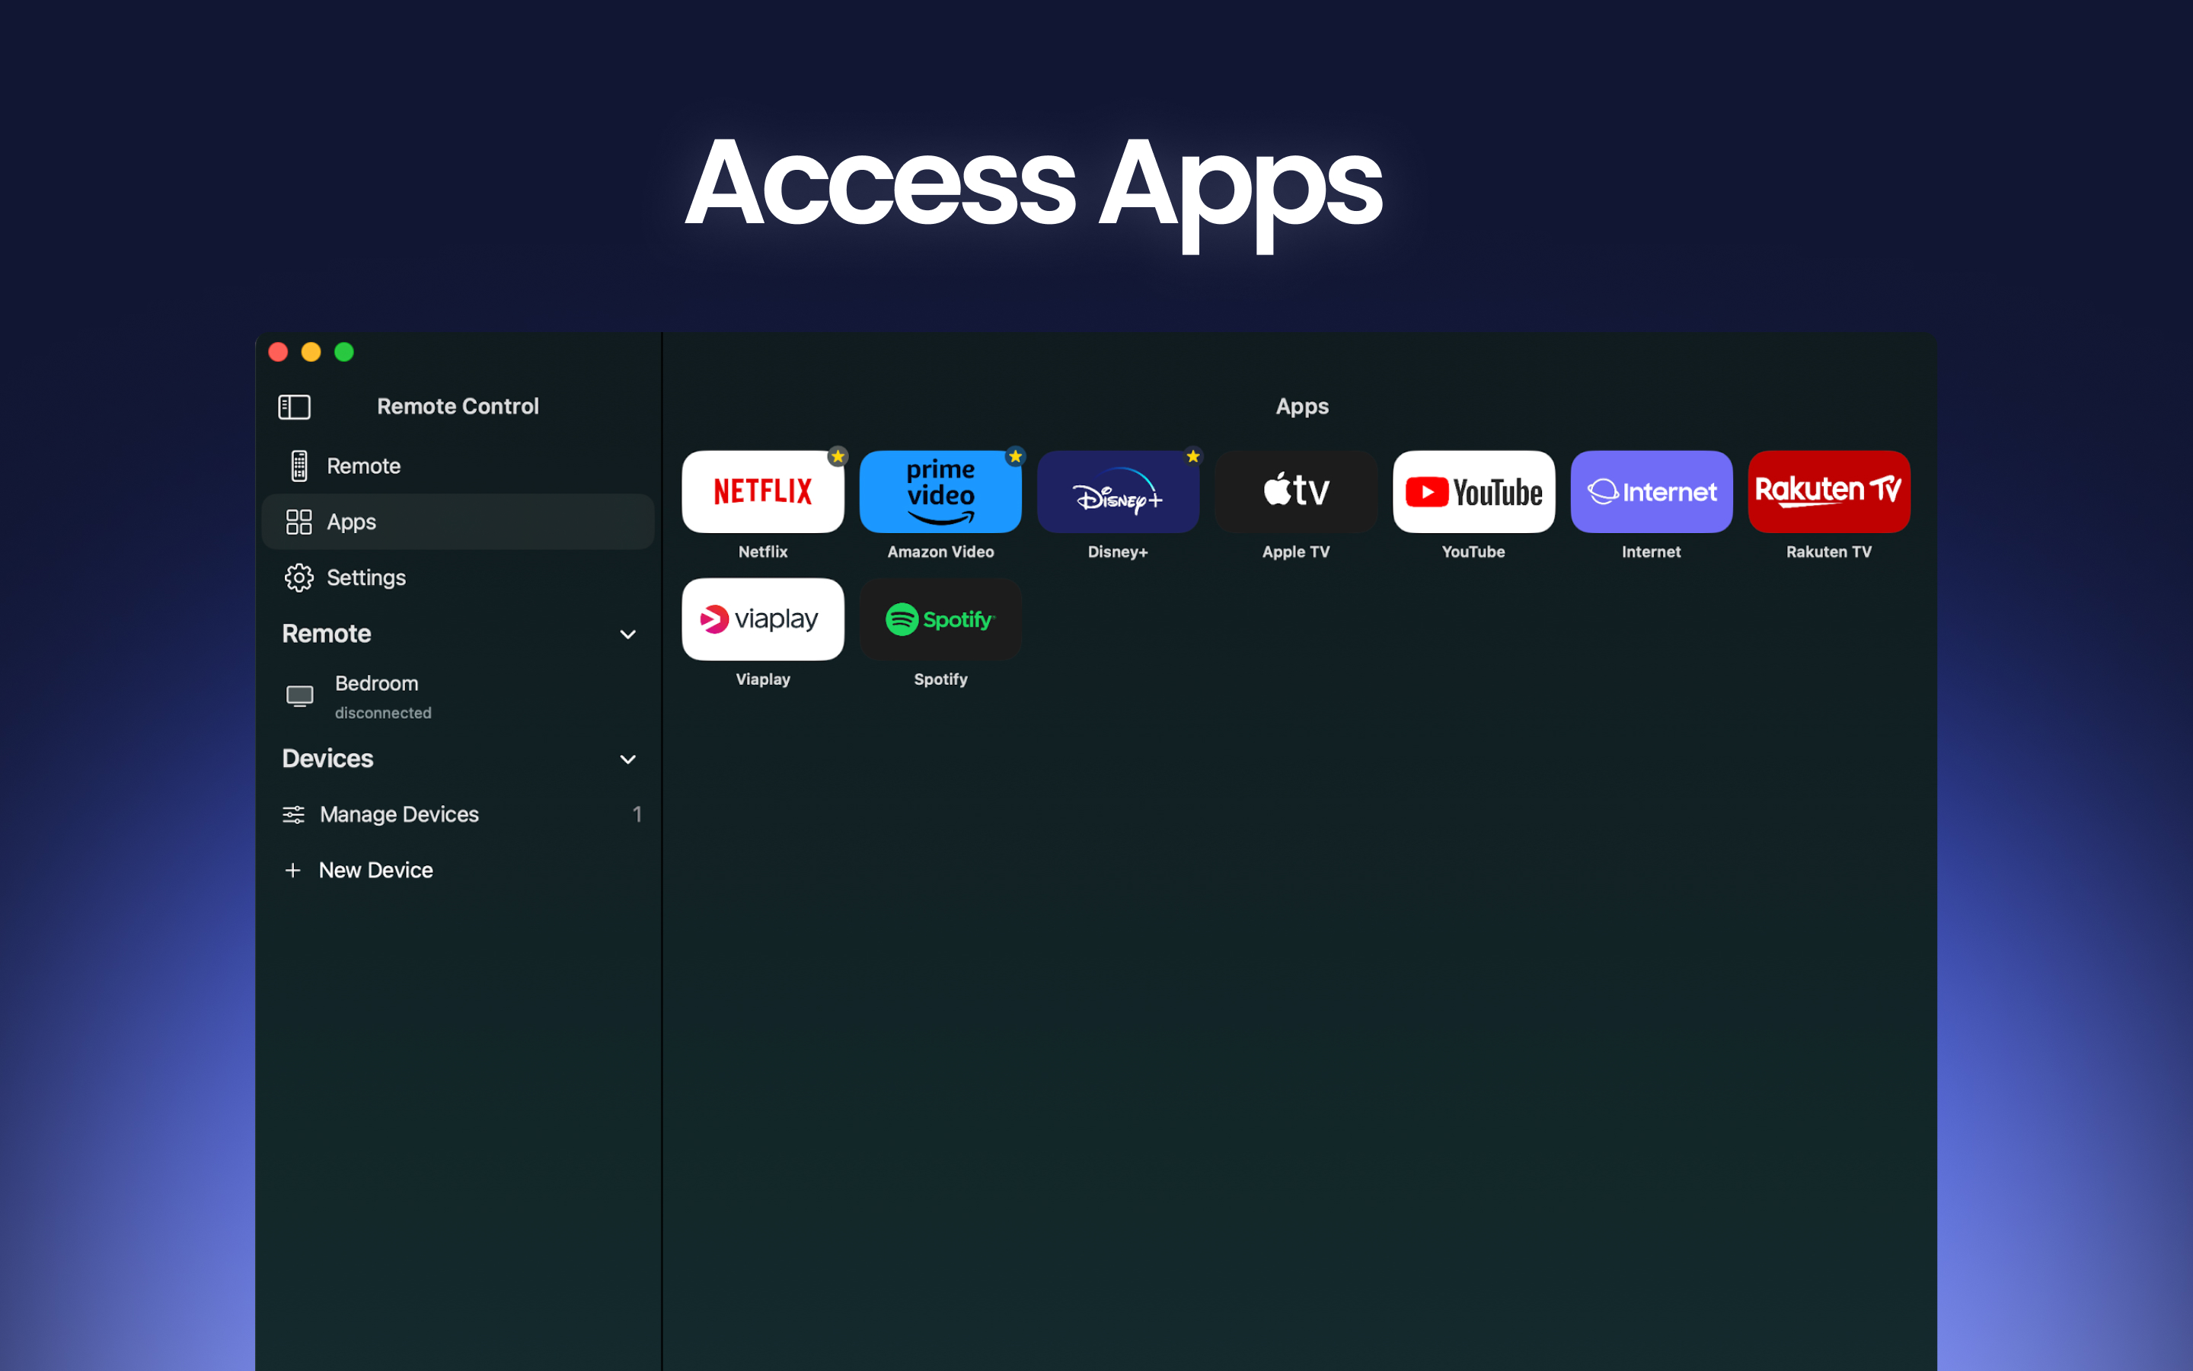Minimize the window with the yellow button
This screenshot has height=1371, width=2193.
tap(311, 352)
